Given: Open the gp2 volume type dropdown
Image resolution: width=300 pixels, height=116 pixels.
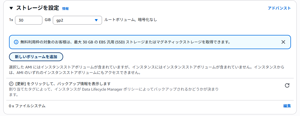Looking at the screenshot, I should (77, 20).
